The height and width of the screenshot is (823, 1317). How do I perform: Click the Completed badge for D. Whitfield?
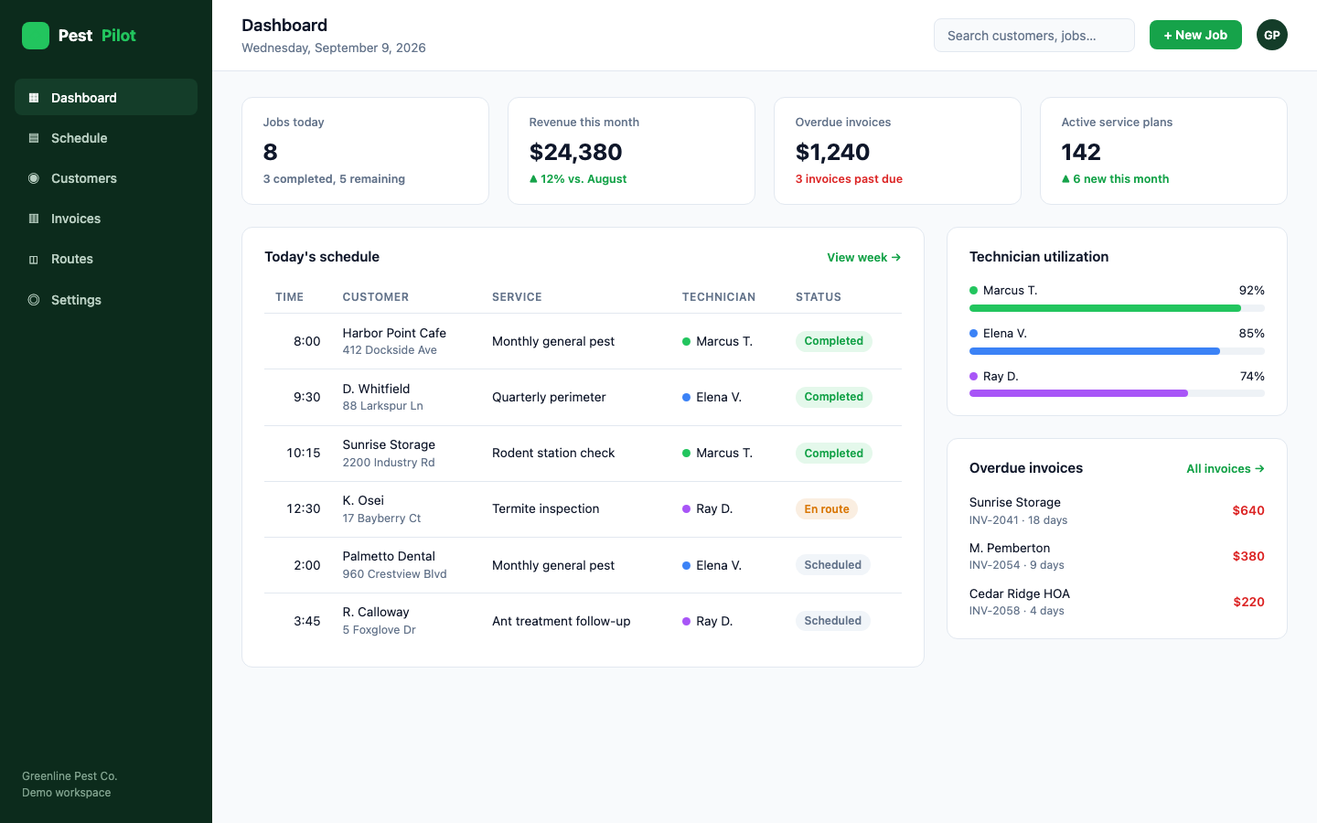pyautogui.click(x=833, y=397)
